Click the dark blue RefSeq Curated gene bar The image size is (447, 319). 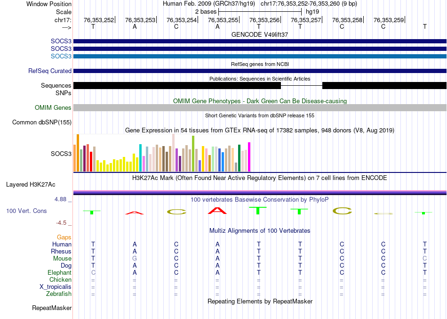[x=260, y=71]
